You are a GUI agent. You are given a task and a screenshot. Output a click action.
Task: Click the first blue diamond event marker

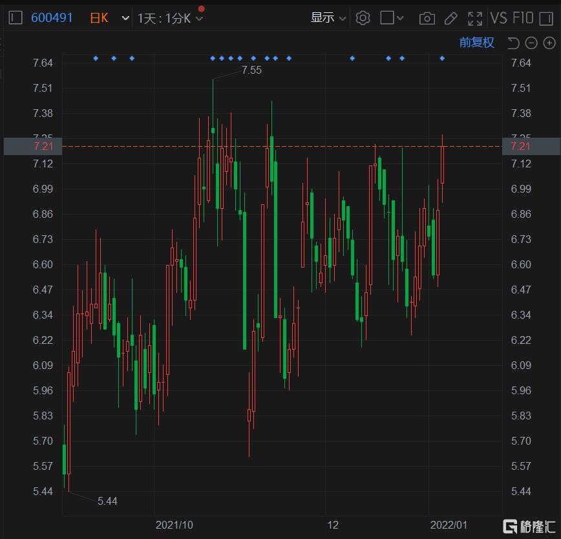tap(96, 58)
